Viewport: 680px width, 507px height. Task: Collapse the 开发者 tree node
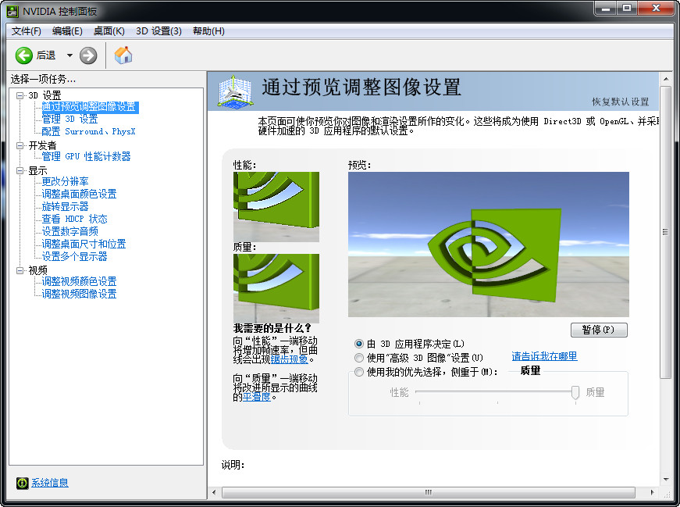[x=20, y=145]
